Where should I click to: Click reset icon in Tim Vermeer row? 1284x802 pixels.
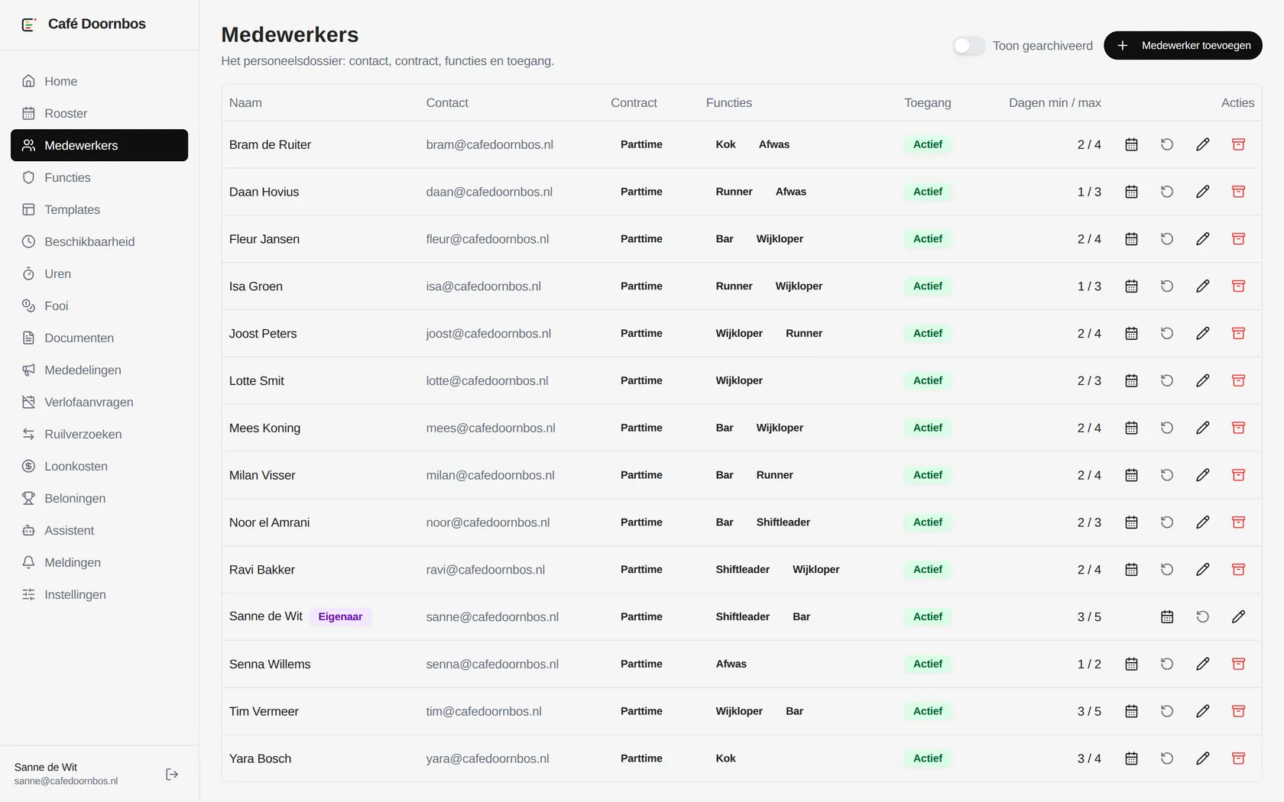1167,711
